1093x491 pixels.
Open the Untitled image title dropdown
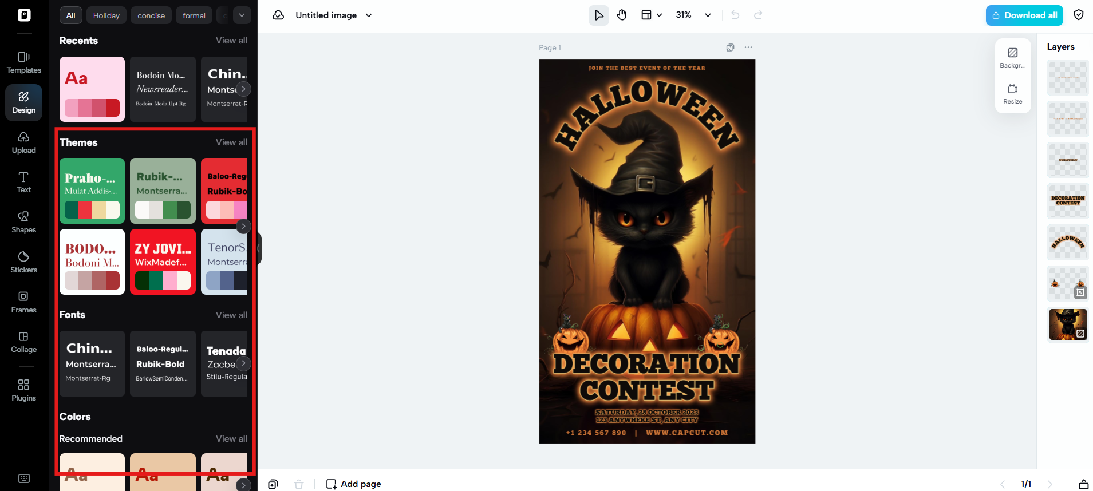369,15
